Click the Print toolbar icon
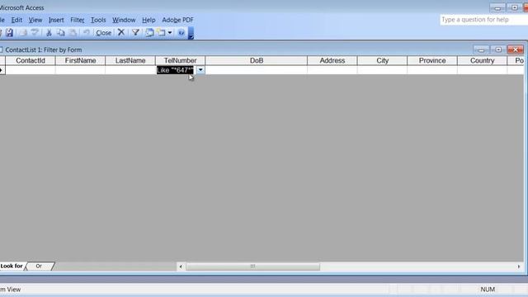 point(23,33)
